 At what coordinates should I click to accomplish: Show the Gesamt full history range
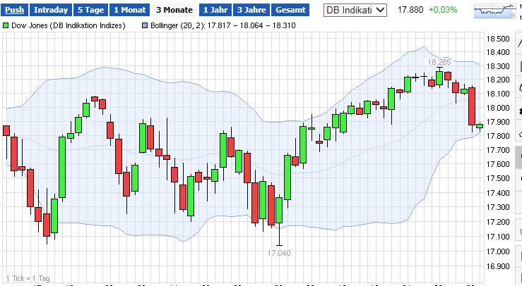coord(290,10)
